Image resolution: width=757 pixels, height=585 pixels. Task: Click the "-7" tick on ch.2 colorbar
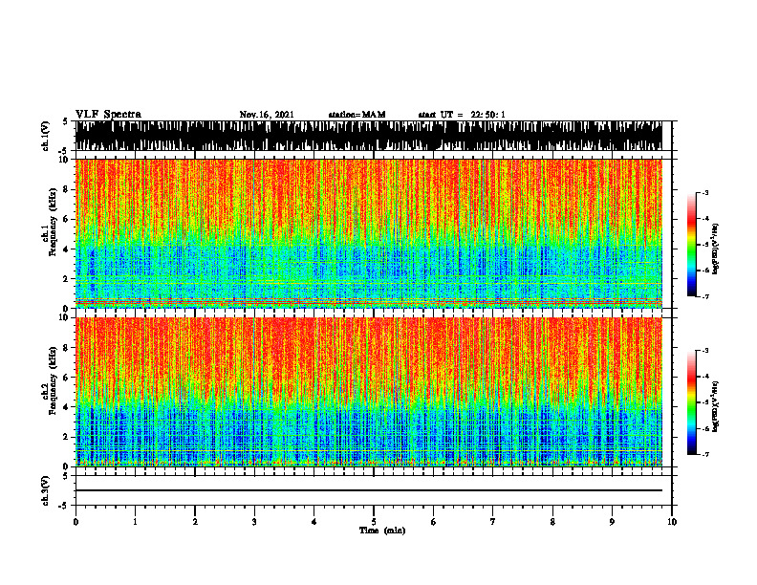tap(705, 454)
